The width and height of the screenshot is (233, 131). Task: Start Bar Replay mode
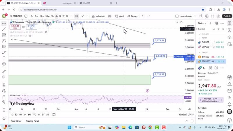pyautogui.click(x=133, y=16)
